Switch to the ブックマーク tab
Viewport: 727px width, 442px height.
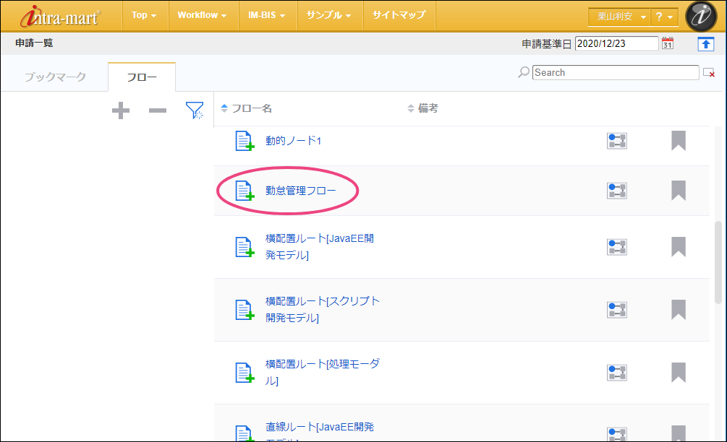pyautogui.click(x=55, y=77)
